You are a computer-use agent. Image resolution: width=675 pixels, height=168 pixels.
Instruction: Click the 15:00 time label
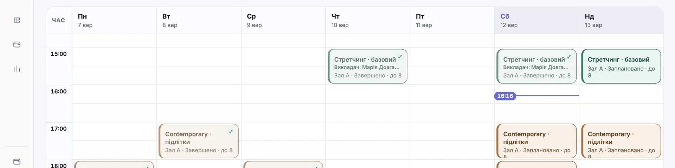click(58, 54)
